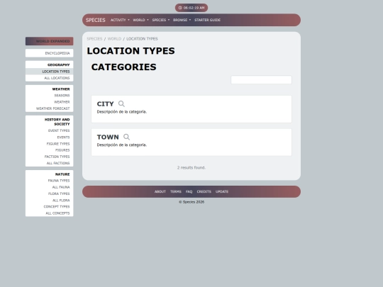Go to All Flora in the sidebar
The width and height of the screenshot is (383, 287).
pyautogui.click(x=61, y=201)
